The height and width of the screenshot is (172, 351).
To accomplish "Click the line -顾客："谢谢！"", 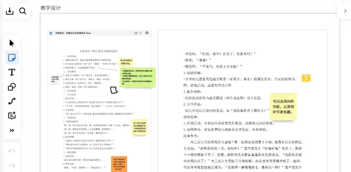I will coord(198,60).
